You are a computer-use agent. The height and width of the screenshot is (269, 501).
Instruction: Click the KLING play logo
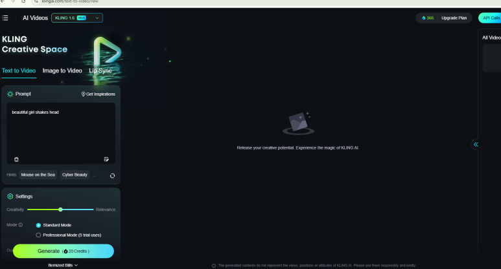(107, 52)
